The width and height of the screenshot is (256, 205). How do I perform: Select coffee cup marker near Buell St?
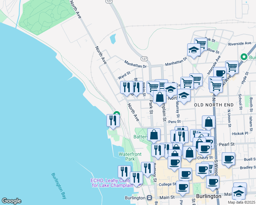click(228, 159)
